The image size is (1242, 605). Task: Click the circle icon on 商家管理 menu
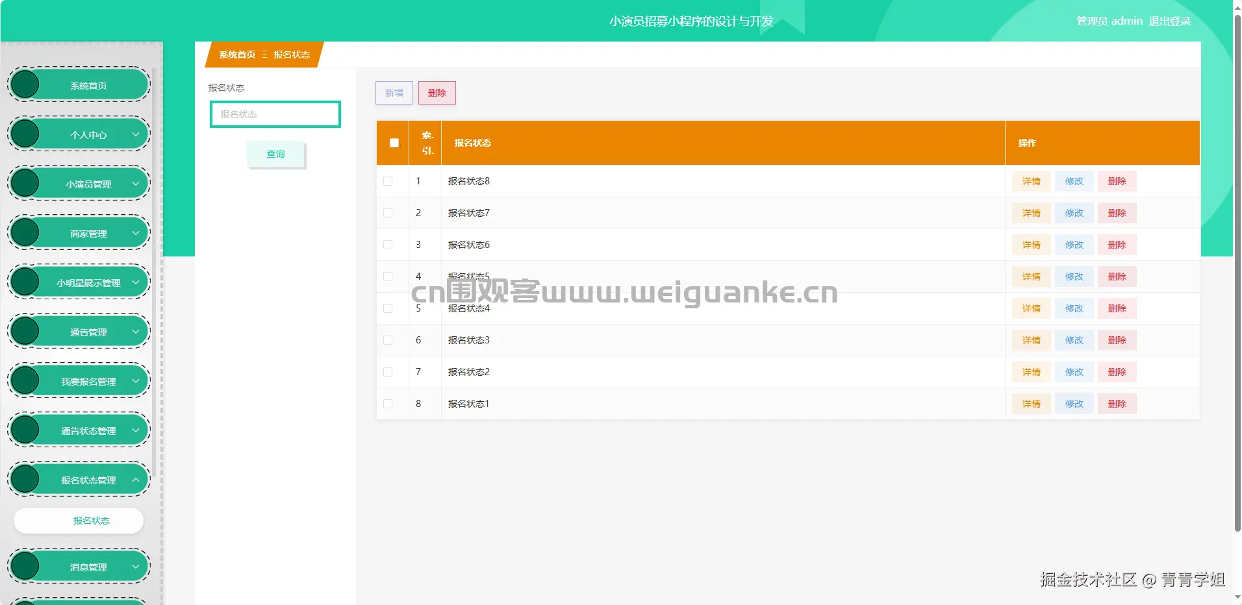(x=25, y=232)
